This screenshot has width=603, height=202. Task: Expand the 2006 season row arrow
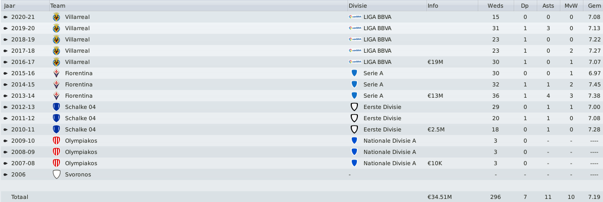click(5, 174)
